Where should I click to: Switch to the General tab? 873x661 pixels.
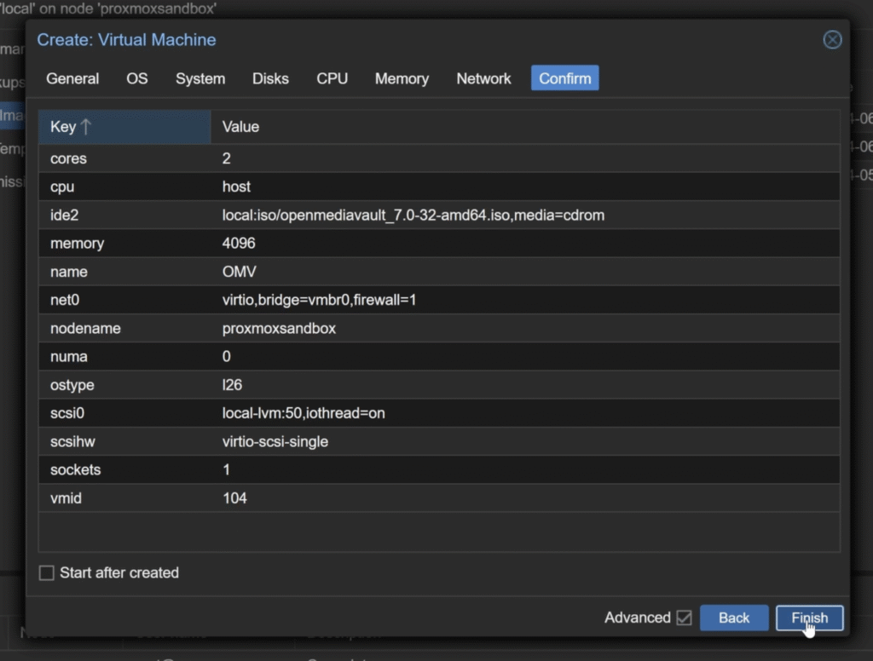(72, 78)
